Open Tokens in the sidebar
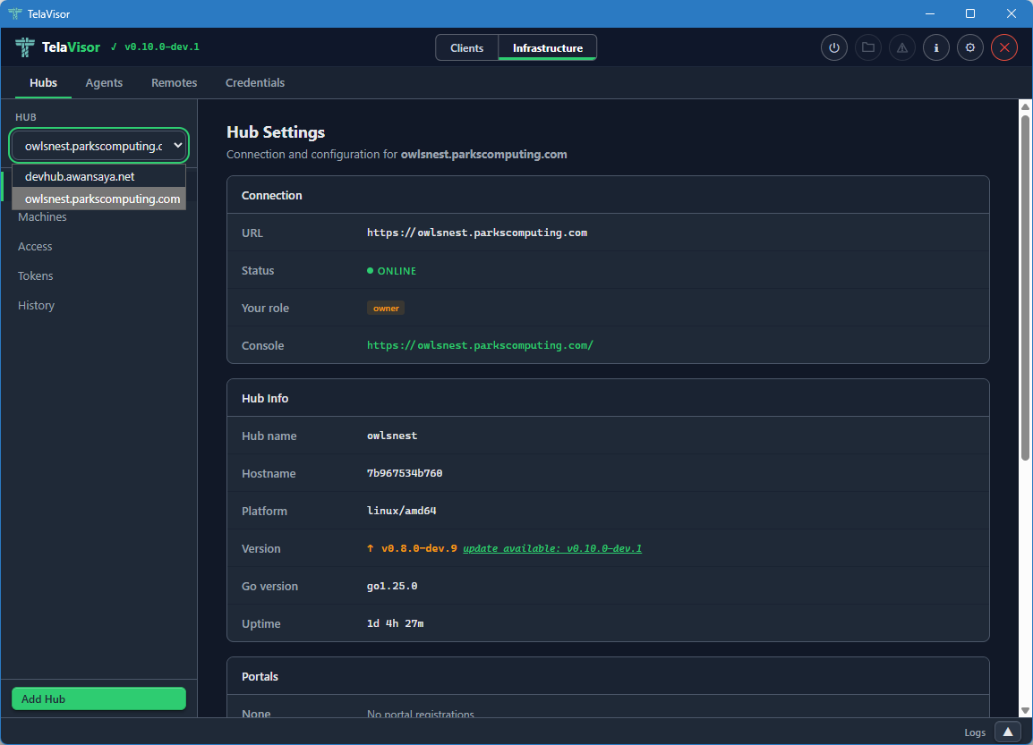Image resolution: width=1033 pixels, height=745 pixels. point(35,275)
